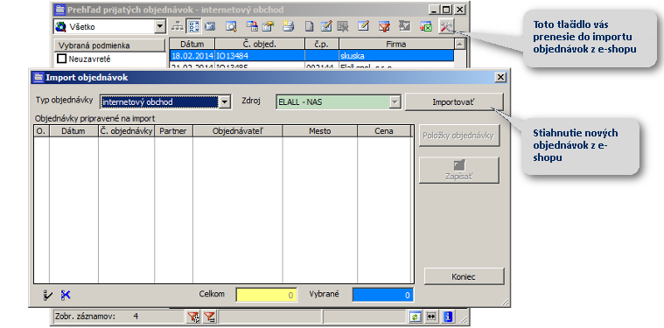The image size is (664, 328).
Task: Click the magnifier preview toolbar icon
Action: (231, 26)
